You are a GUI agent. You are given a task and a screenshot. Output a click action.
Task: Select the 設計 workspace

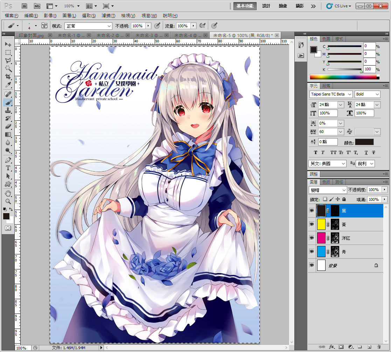(x=266, y=6)
